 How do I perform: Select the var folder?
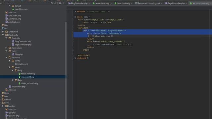point(6,97)
